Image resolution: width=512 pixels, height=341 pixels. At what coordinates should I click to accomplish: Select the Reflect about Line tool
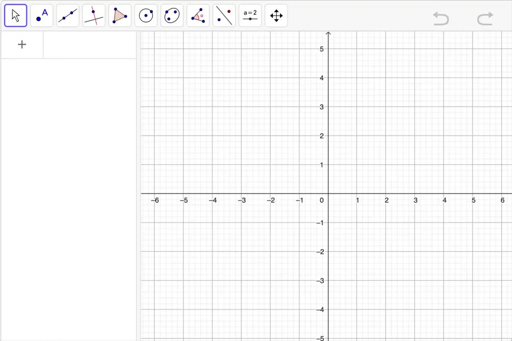point(224,16)
